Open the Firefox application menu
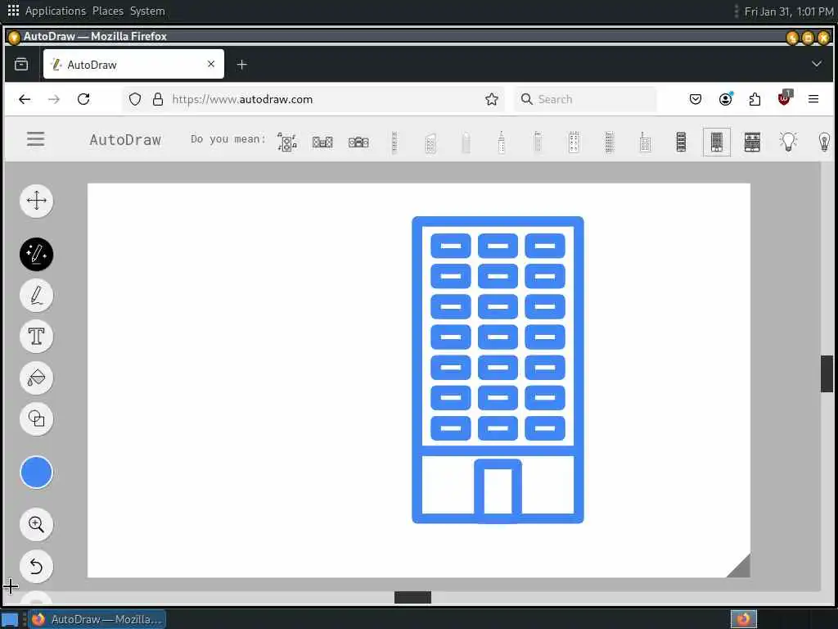The height and width of the screenshot is (629, 838). coord(813,99)
